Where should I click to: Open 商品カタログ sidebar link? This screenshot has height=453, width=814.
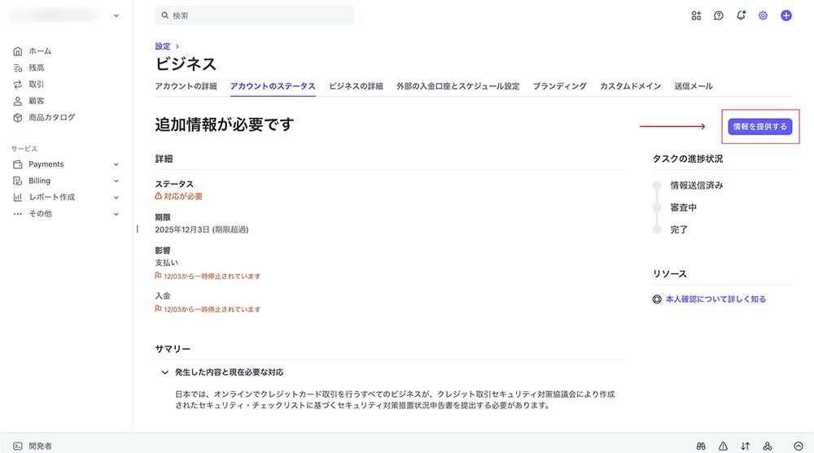pyautogui.click(x=52, y=118)
